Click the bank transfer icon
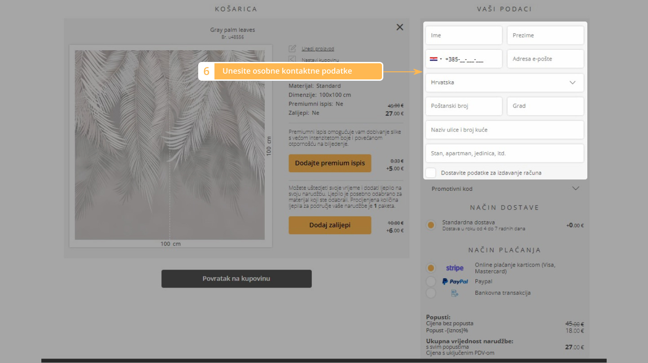The width and height of the screenshot is (648, 363). (455, 293)
